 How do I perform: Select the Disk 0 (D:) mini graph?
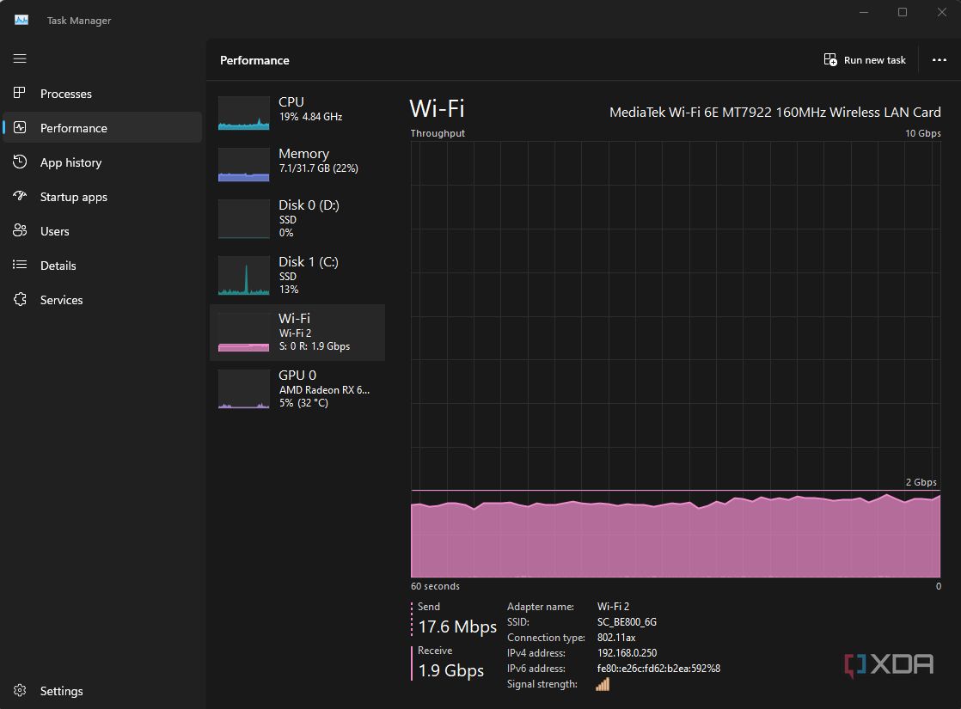coord(243,219)
